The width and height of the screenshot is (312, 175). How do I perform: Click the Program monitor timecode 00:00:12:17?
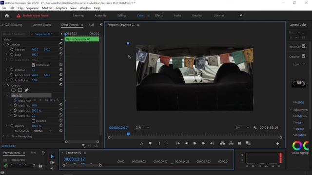point(118,128)
